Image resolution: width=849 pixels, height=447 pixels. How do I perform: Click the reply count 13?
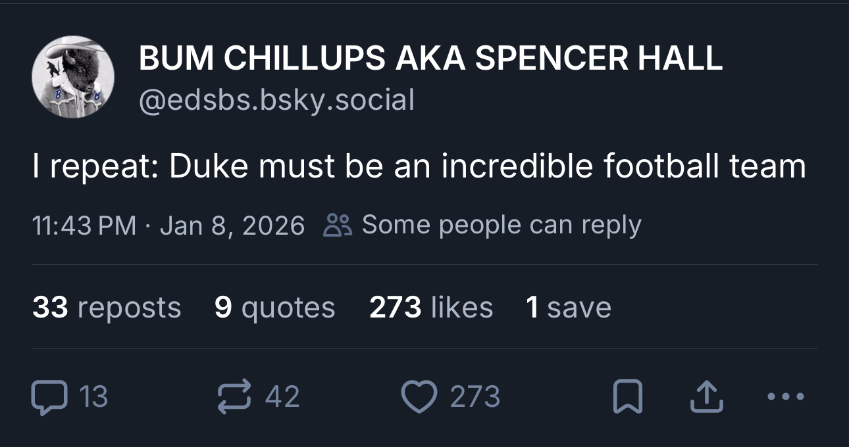tap(93, 397)
